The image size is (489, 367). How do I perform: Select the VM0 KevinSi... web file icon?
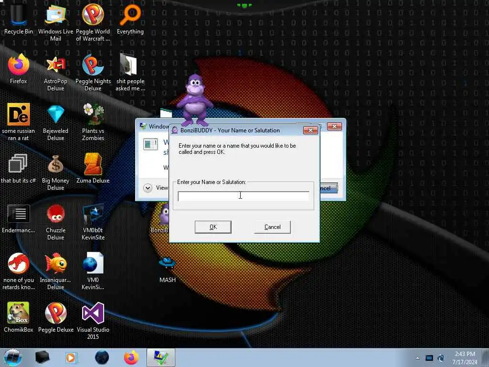[x=93, y=271]
